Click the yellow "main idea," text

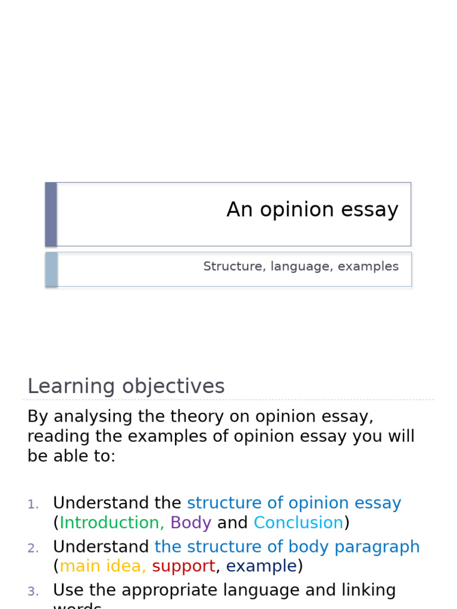[103, 566]
